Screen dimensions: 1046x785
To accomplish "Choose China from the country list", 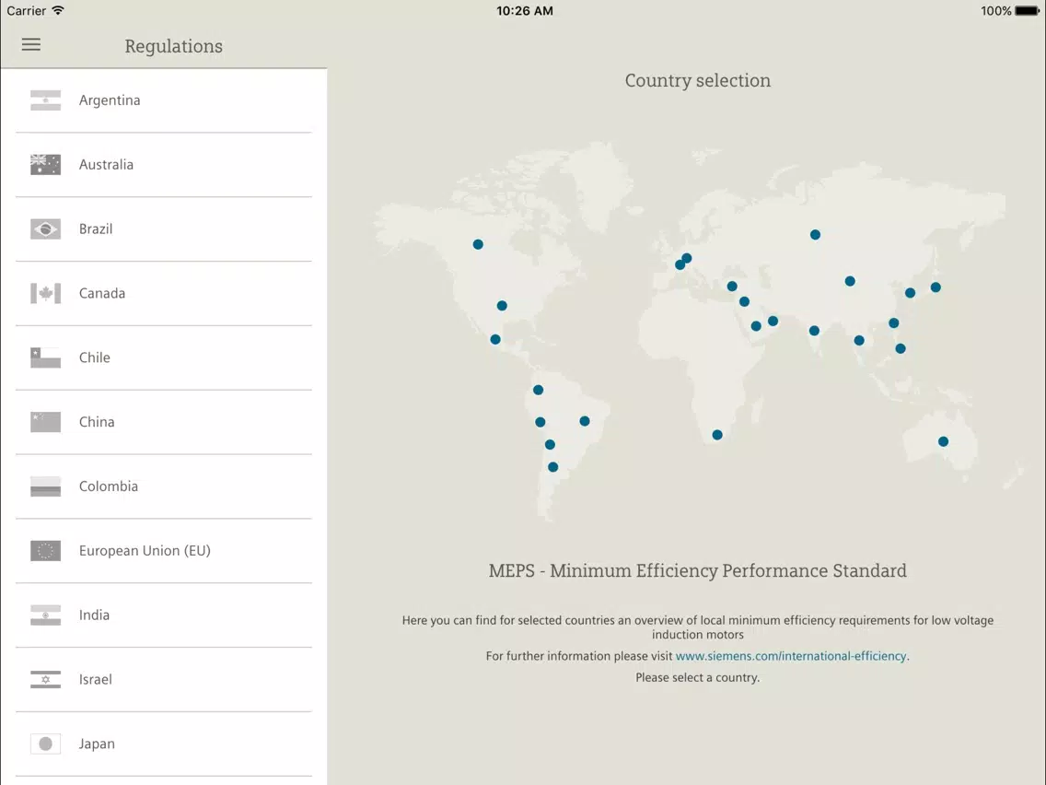I will (x=164, y=423).
